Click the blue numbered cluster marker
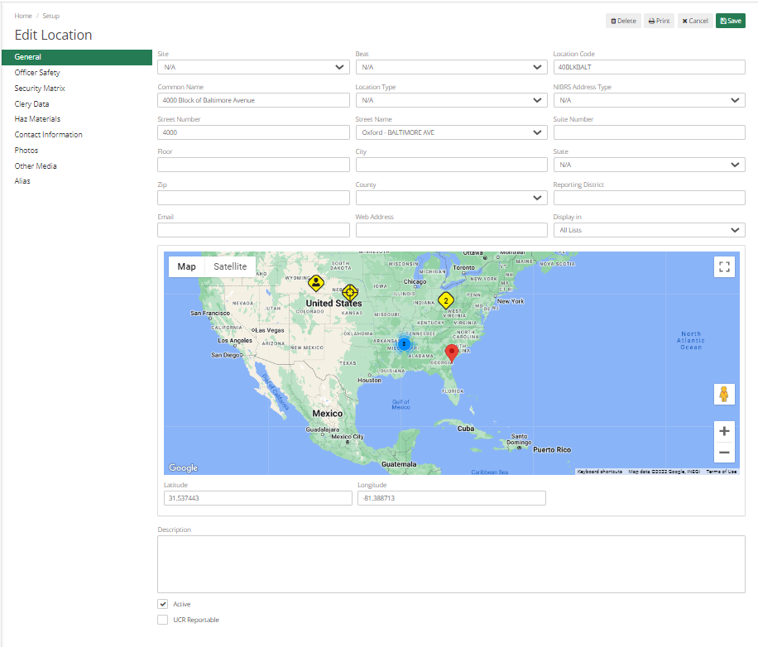Screen dimensions: 758x647 pos(404,343)
